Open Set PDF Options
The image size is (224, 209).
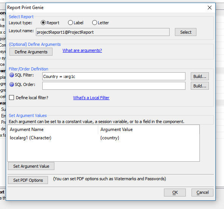(28, 180)
